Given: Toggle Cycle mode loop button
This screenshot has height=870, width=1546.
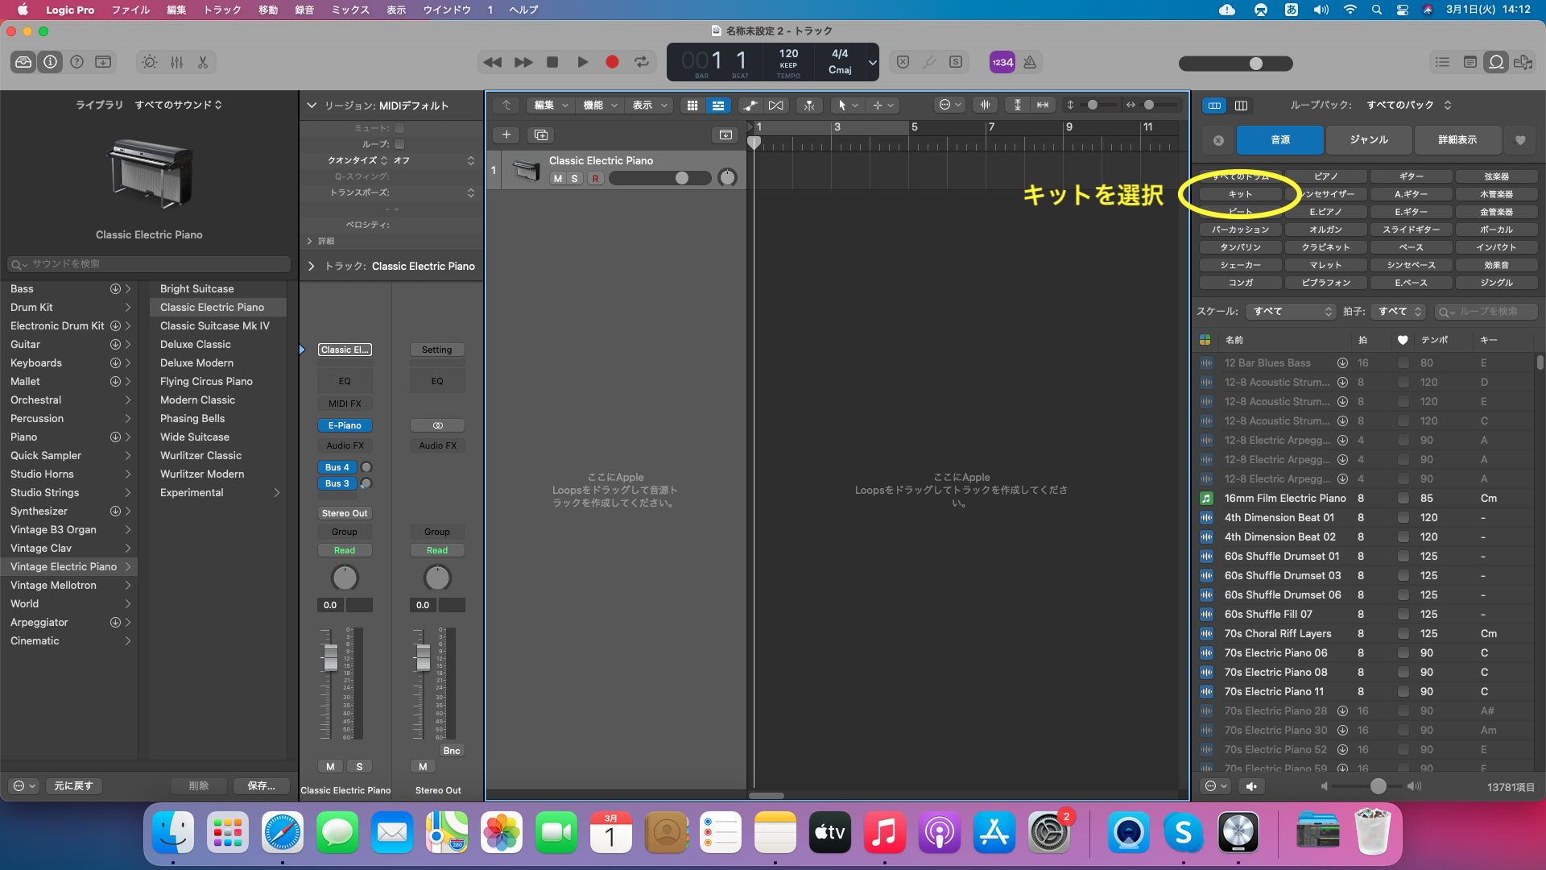Looking at the screenshot, I should tap(642, 62).
